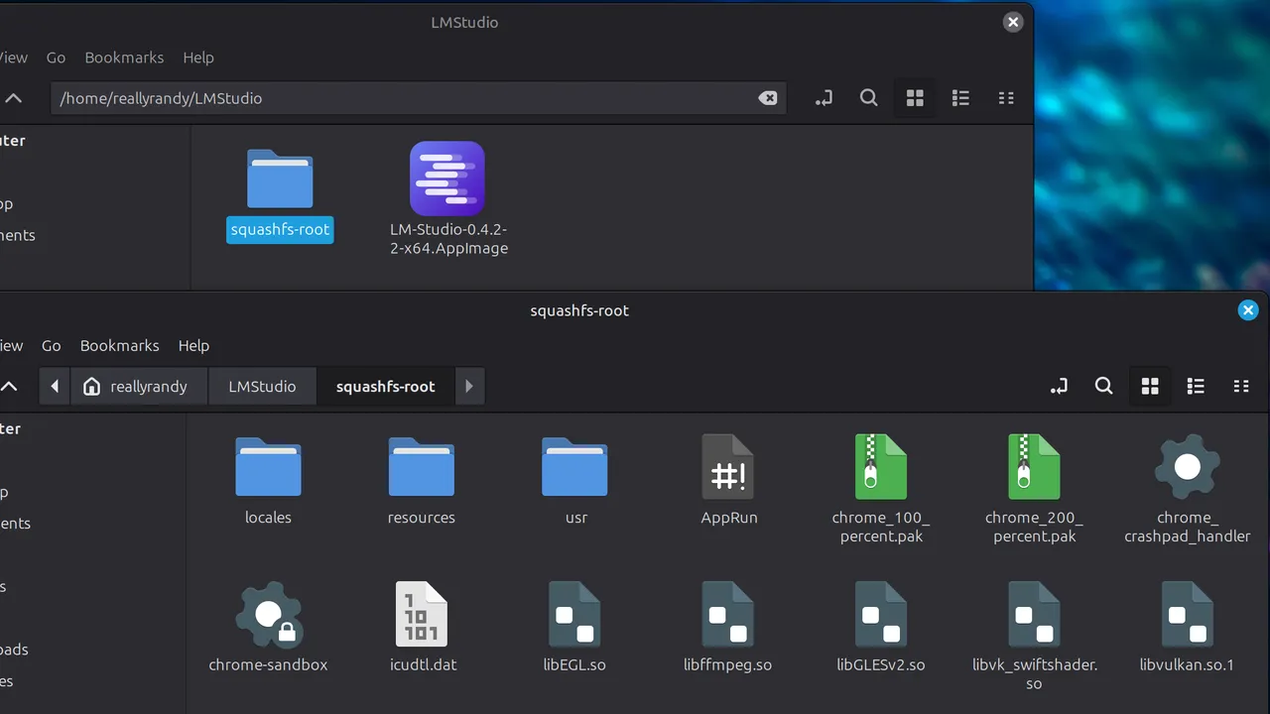Select chrome_200_percent.pak archive

point(1034,466)
